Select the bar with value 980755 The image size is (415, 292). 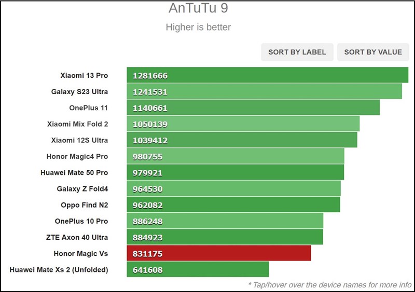[x=236, y=156]
